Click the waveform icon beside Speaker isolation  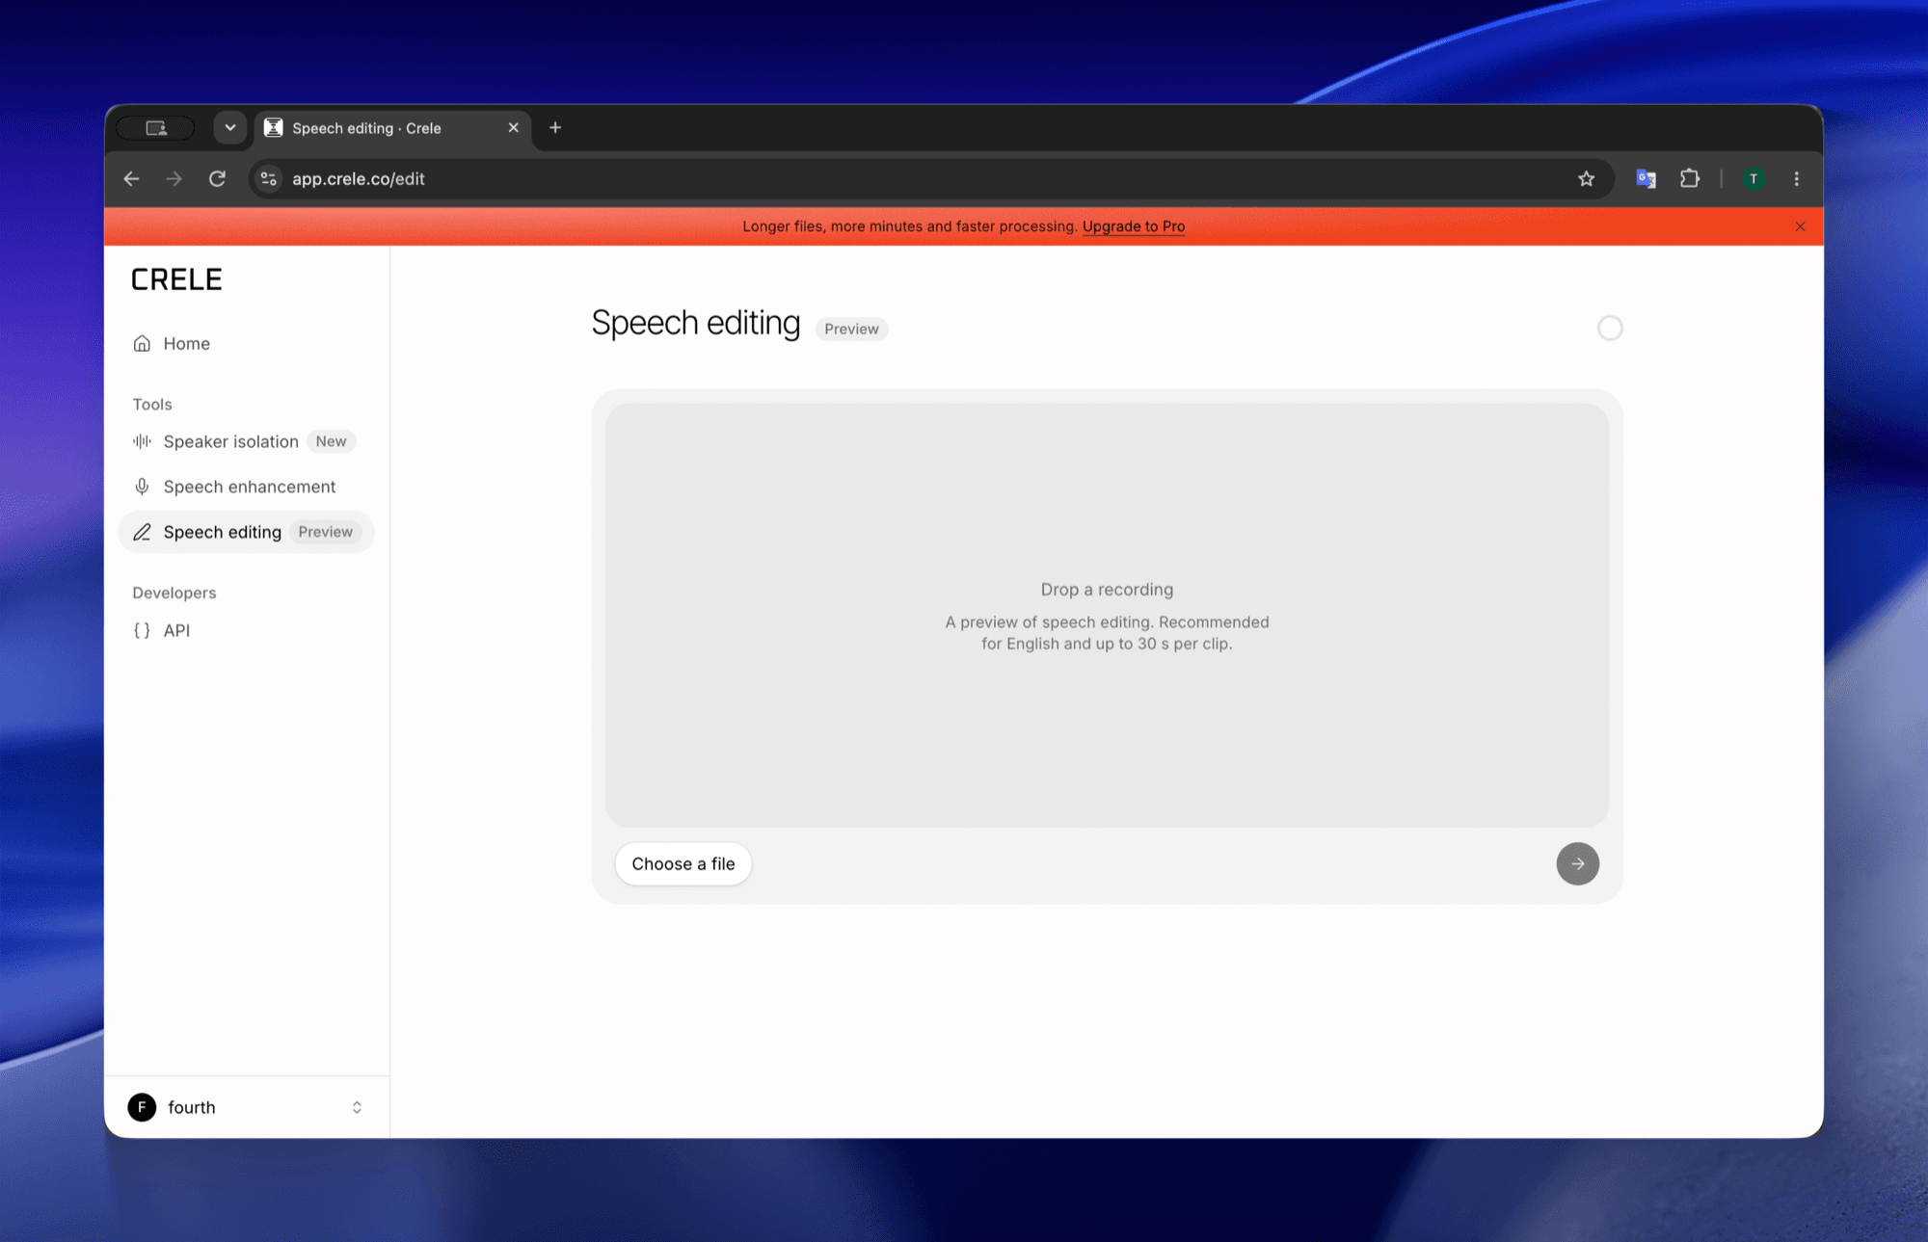(x=142, y=441)
